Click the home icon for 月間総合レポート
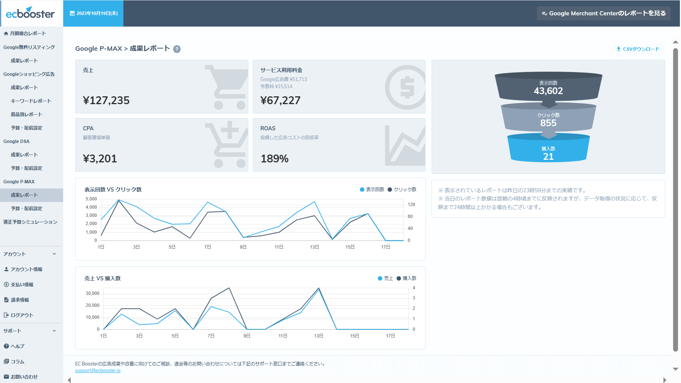The width and height of the screenshot is (681, 383). point(6,34)
